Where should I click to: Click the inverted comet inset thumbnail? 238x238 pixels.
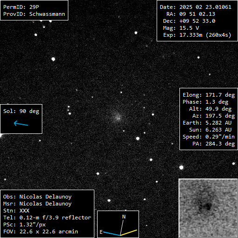(x=208, y=208)
